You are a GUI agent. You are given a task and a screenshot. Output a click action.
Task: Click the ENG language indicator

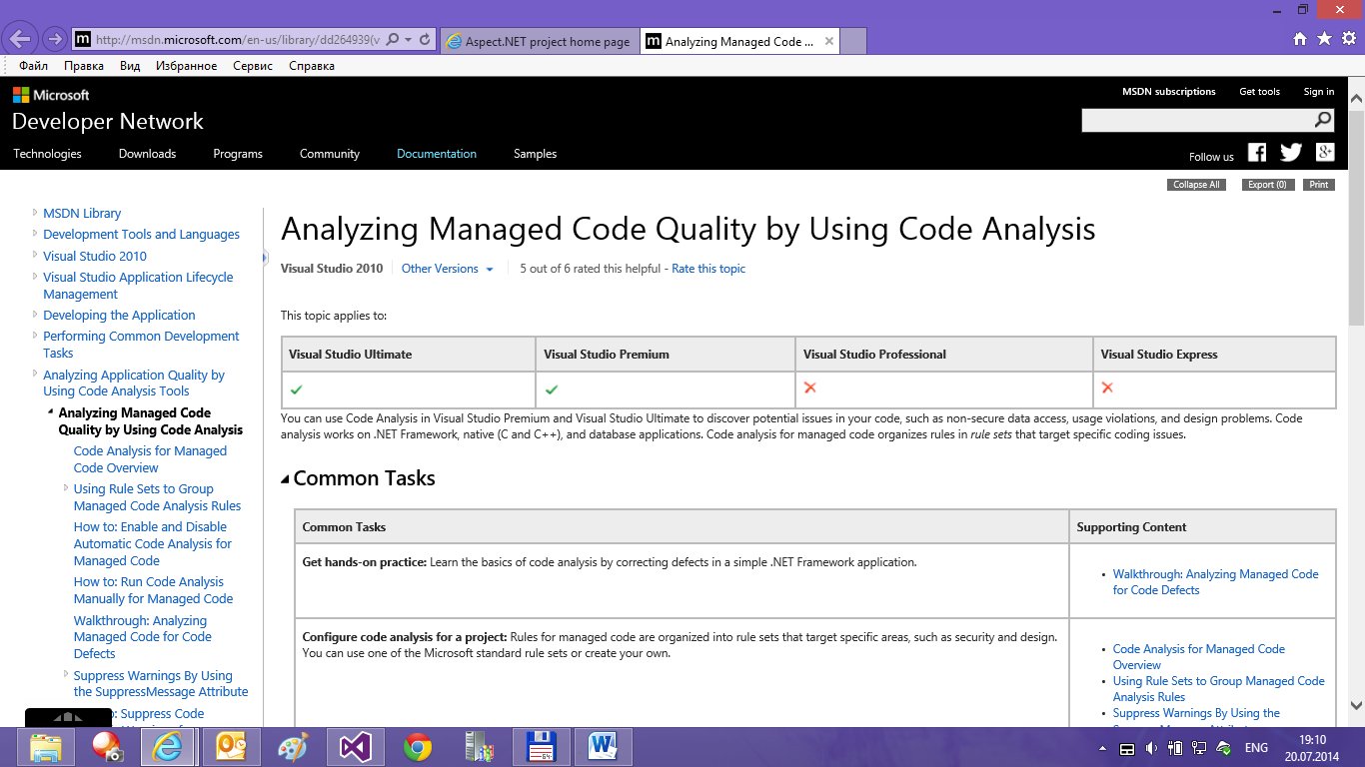[1256, 748]
